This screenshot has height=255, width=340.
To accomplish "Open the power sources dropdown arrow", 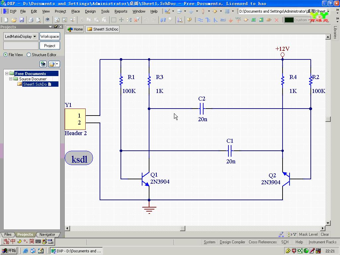I will (197, 11).
